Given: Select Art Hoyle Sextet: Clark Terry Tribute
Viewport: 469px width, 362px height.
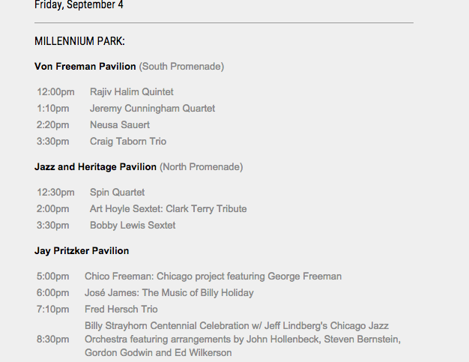Looking at the screenshot, I should [x=168, y=209].
